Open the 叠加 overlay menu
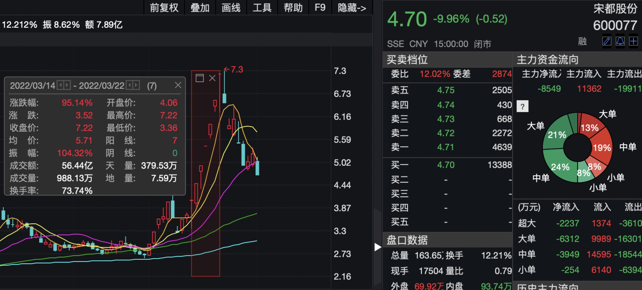This screenshot has width=642, height=290. click(x=200, y=8)
